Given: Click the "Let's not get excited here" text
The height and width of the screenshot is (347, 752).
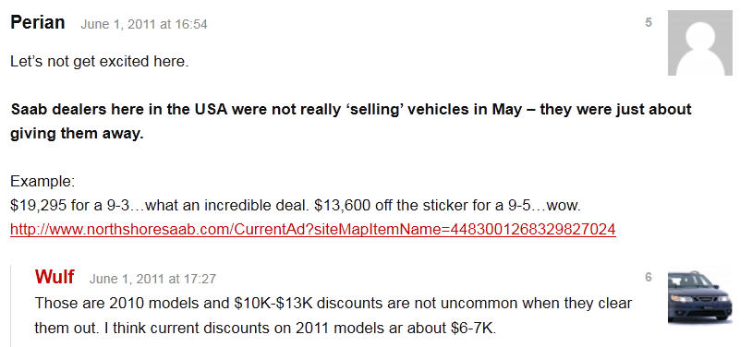Looking at the screenshot, I should [x=100, y=62].
